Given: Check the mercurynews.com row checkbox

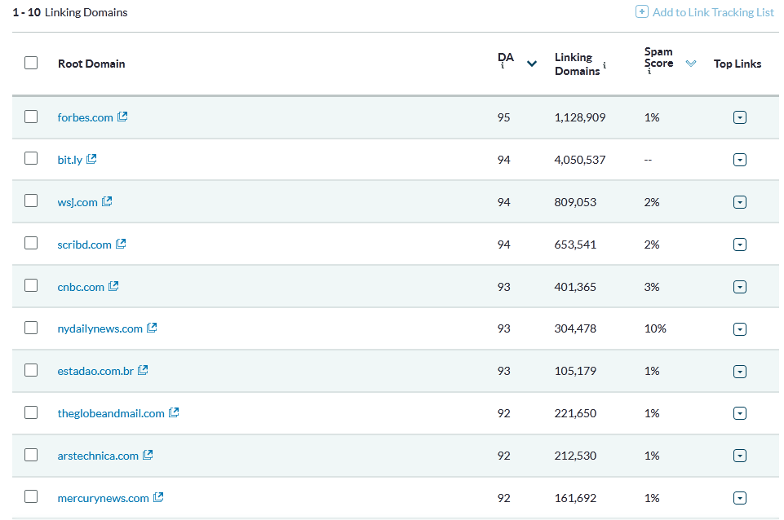Looking at the screenshot, I should [31, 496].
